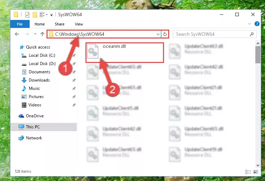
Task: Click the New folder icon in quick access toolbar
Action: click(35, 15)
